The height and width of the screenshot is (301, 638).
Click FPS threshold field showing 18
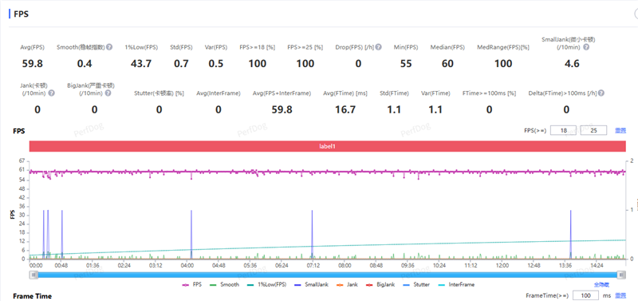[563, 131]
